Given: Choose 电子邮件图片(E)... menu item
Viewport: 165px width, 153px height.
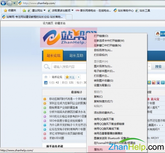Looking at the screenshot, I should coord(117,71).
